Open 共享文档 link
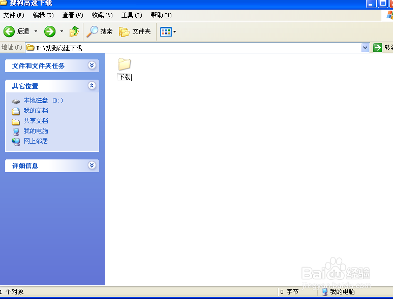This screenshot has height=299, width=393. tap(36, 121)
